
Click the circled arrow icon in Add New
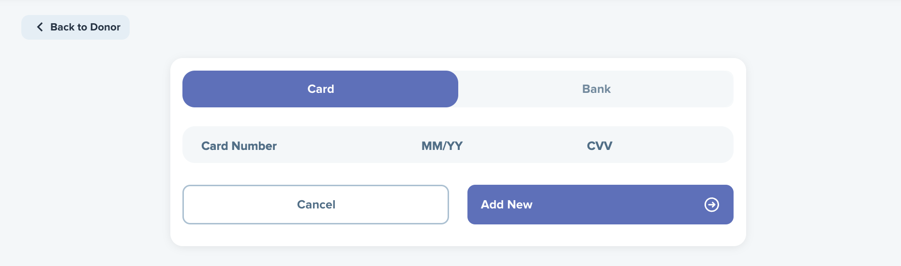711,205
